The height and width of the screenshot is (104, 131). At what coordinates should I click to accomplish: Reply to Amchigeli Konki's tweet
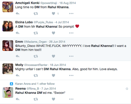18,14
